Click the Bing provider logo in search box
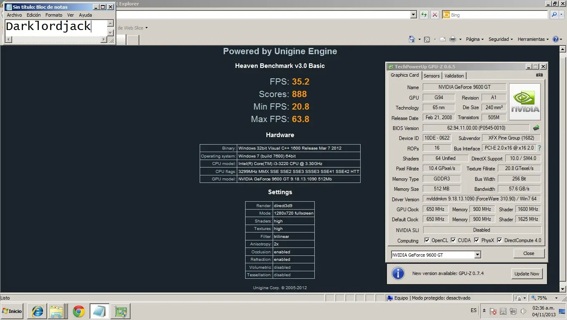Image resolution: width=567 pixels, height=320 pixels. point(447,15)
